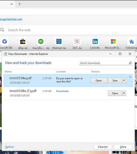Open the Downloads folder link
This screenshot has height=154, width=137.
[62, 91]
